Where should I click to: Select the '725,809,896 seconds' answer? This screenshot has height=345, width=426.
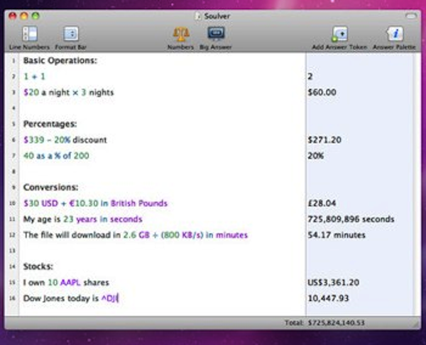(351, 219)
